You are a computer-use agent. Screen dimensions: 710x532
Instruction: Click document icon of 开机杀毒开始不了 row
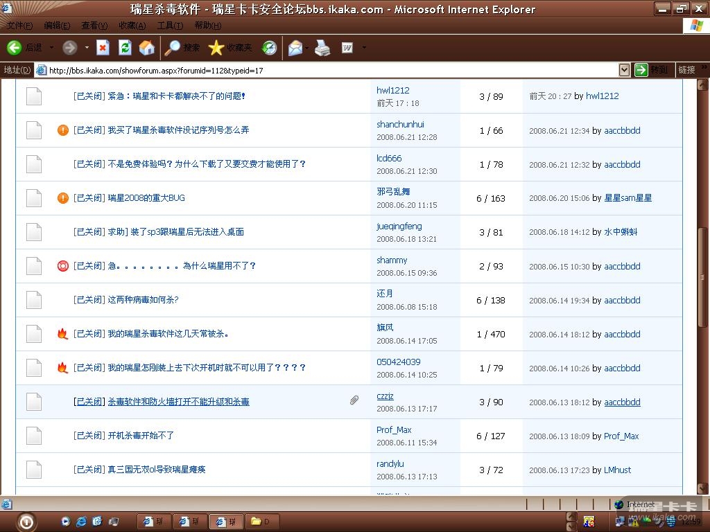pyautogui.click(x=34, y=435)
